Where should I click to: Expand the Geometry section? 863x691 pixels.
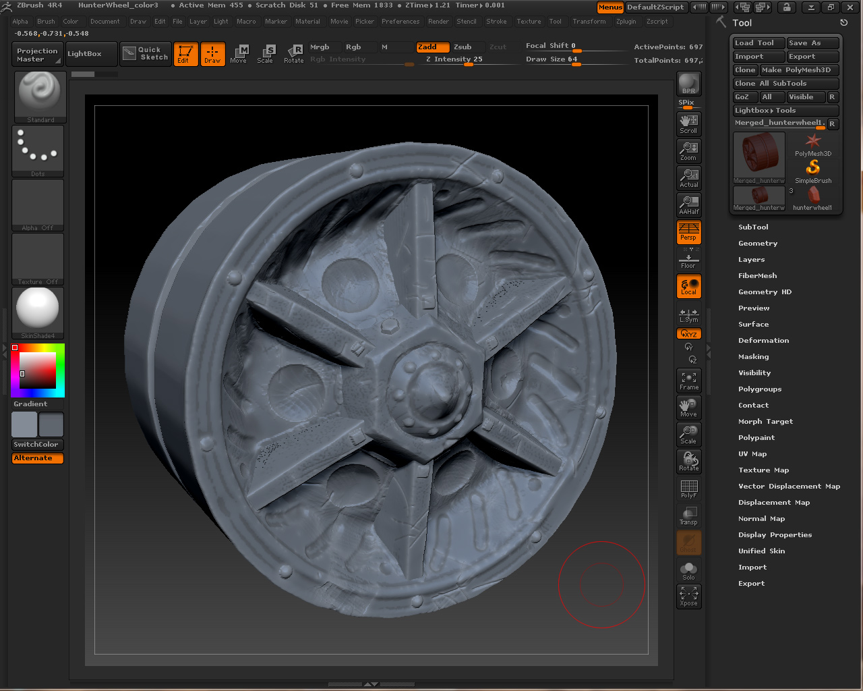758,244
